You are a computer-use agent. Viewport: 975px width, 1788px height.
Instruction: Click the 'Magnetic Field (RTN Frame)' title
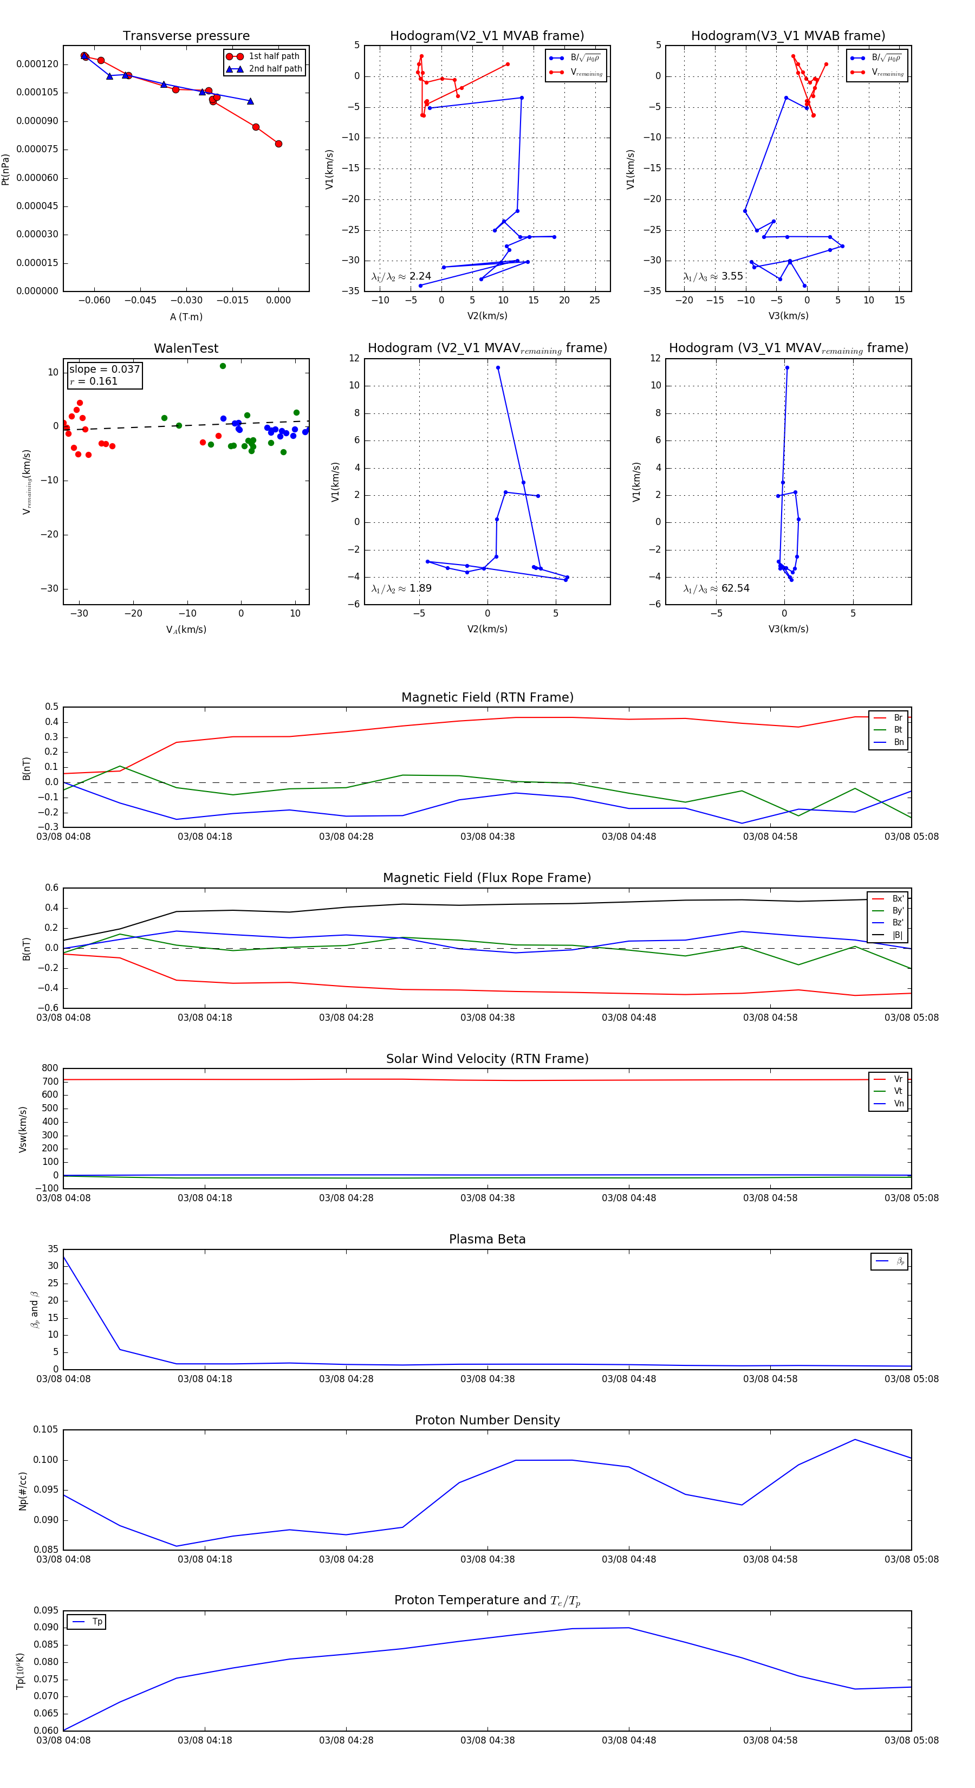click(487, 697)
